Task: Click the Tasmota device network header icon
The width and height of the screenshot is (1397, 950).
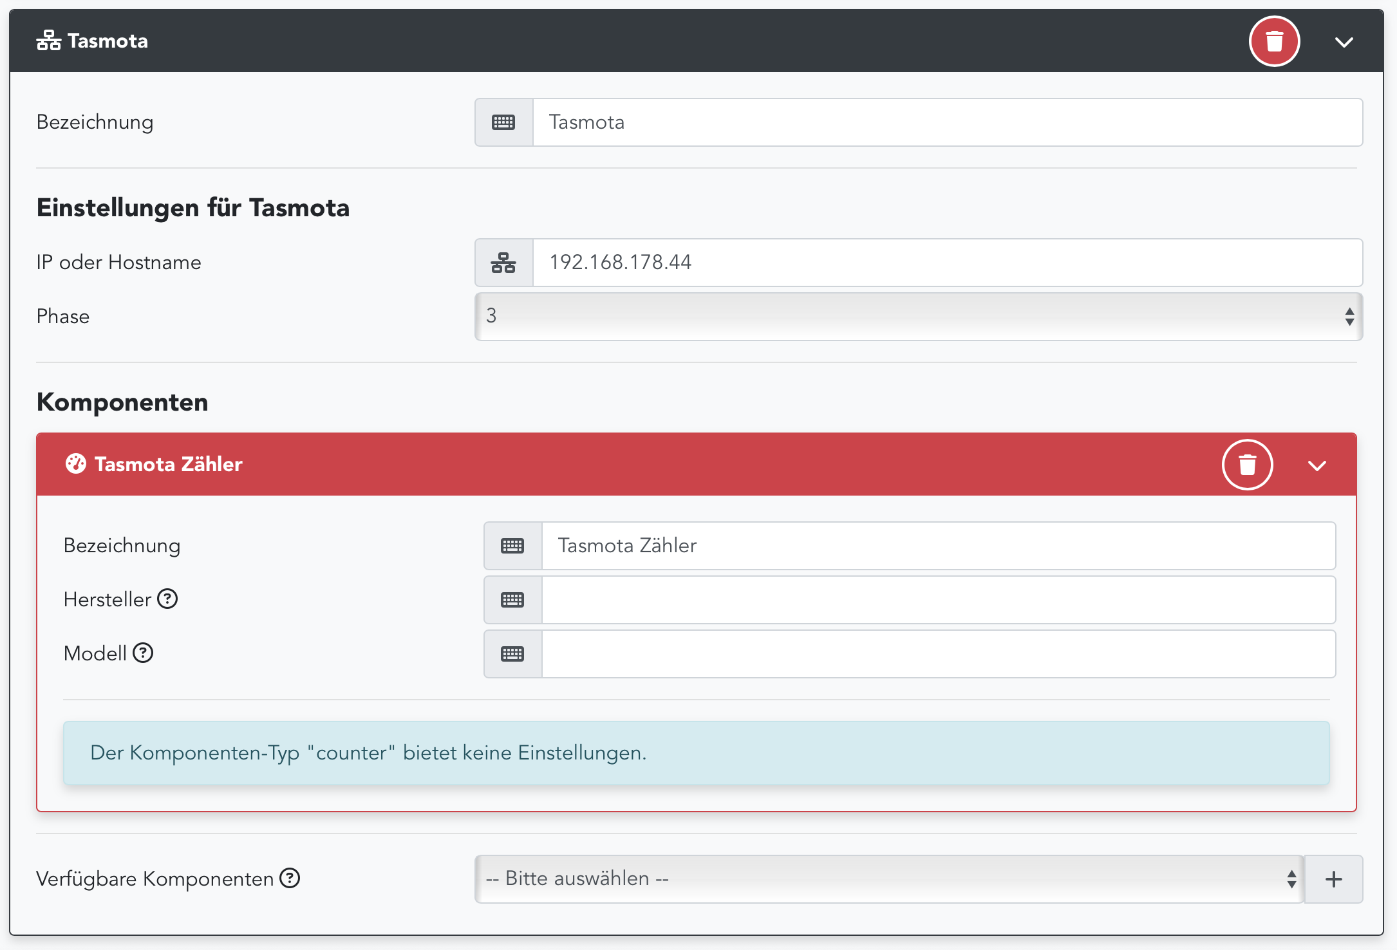Action: point(49,41)
